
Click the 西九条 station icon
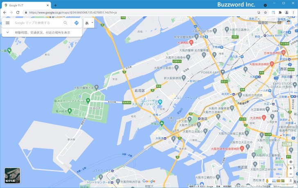tap(242, 56)
